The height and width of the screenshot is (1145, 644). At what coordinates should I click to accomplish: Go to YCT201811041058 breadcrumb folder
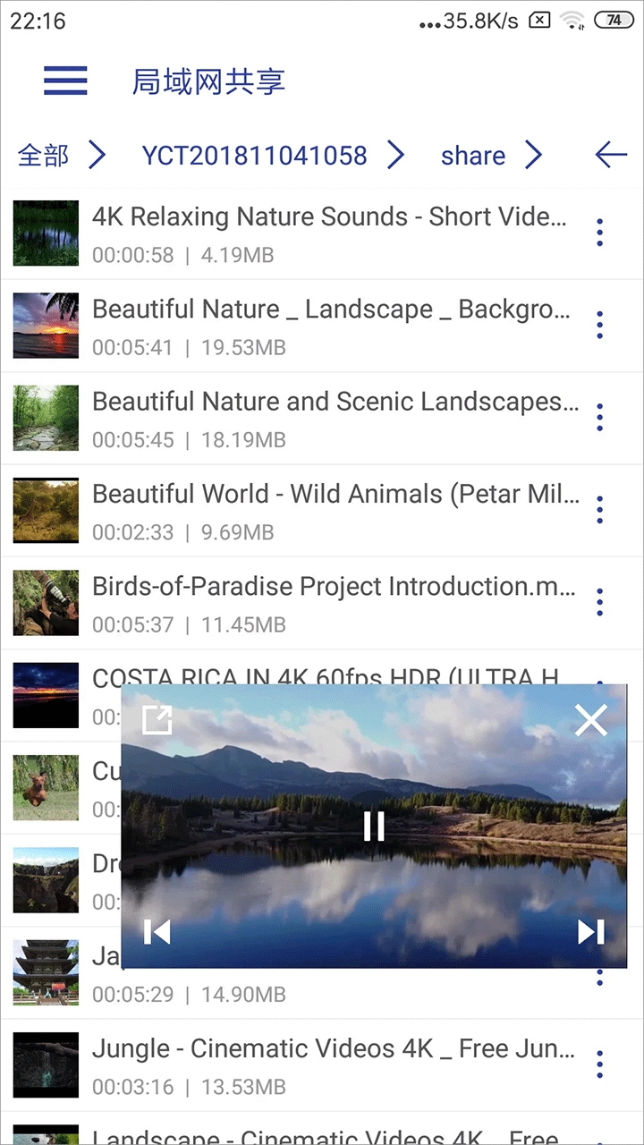[x=254, y=156]
